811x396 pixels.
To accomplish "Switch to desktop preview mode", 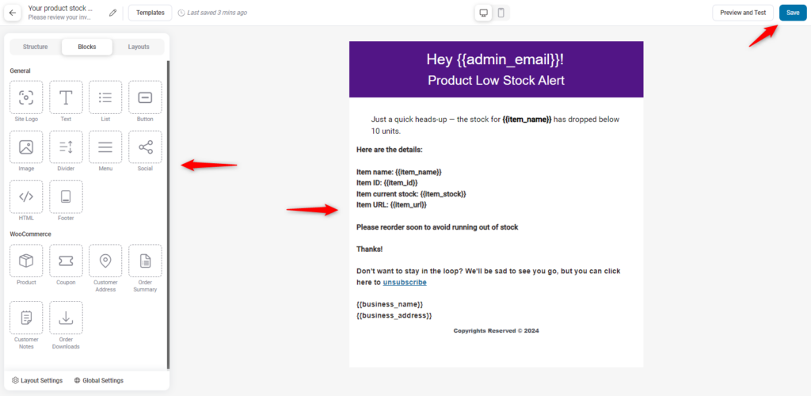I will click(484, 13).
